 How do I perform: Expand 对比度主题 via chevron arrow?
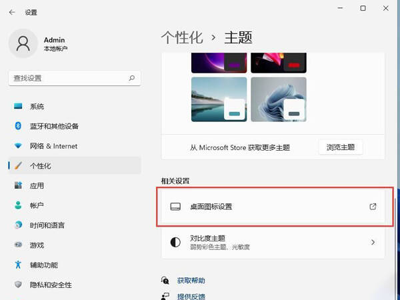(x=373, y=242)
